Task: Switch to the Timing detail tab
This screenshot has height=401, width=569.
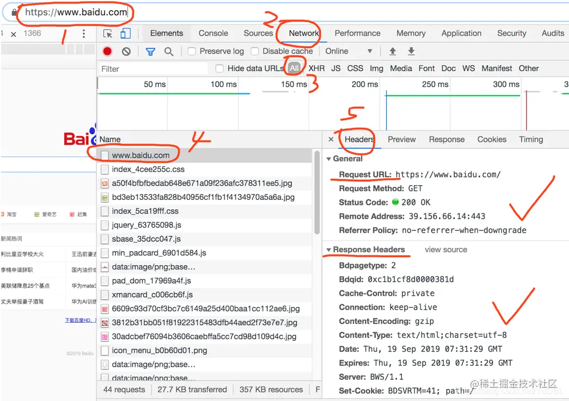Action: [x=531, y=139]
